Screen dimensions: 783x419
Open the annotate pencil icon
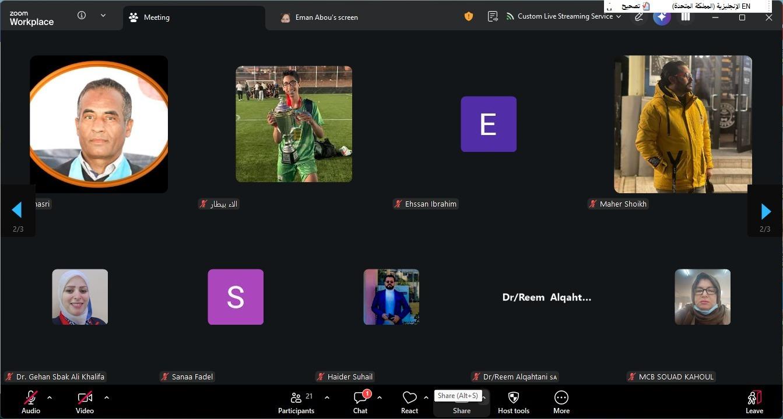639,17
